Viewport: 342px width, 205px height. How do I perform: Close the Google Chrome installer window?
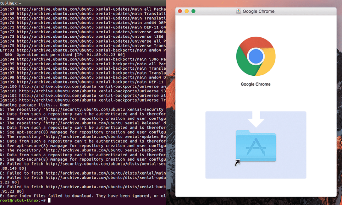pyautogui.click(x=180, y=11)
